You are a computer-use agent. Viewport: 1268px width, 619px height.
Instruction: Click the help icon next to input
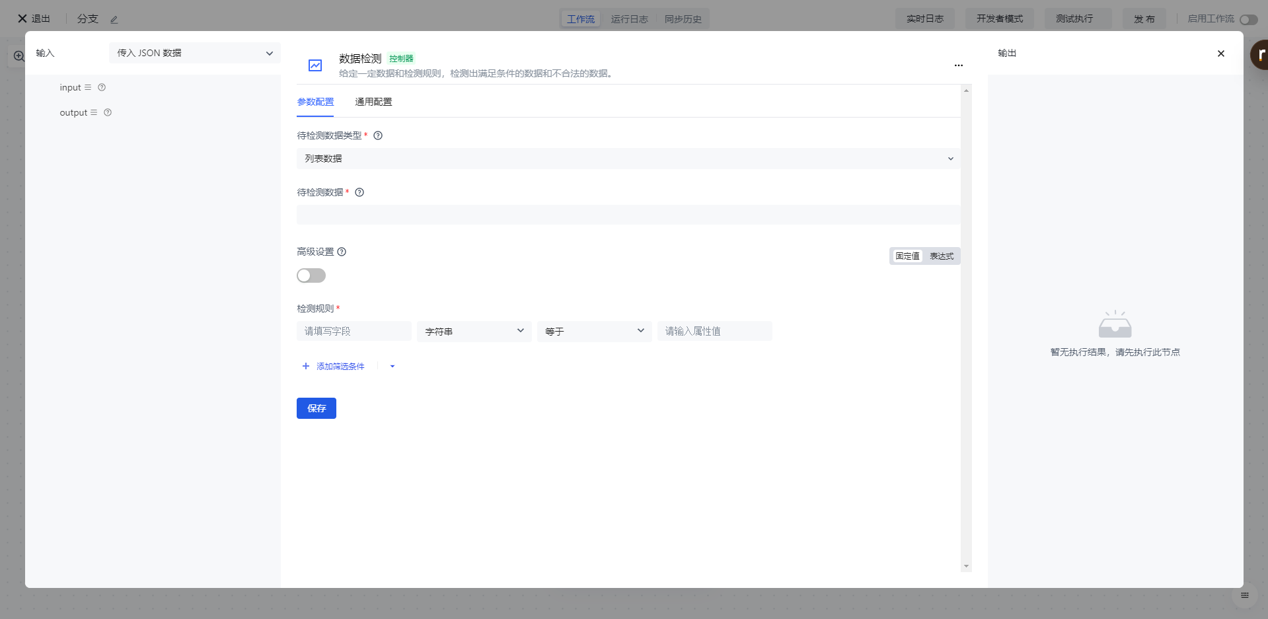tap(102, 87)
